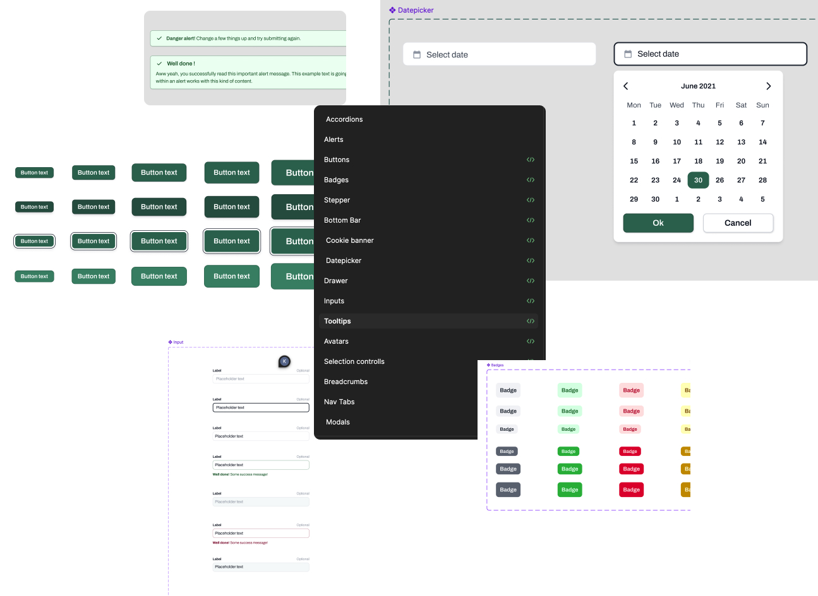Click the round K avatar icon
The image size is (818, 596).
[284, 361]
